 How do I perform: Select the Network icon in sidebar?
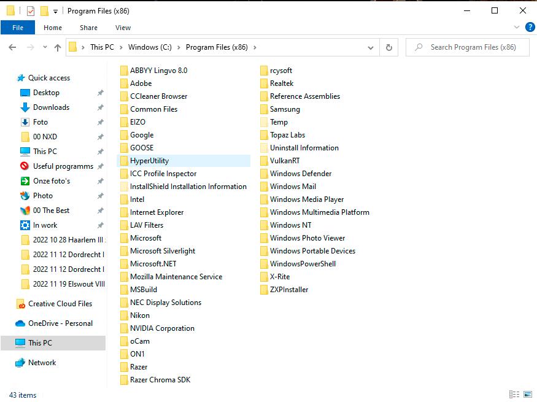[x=20, y=363]
